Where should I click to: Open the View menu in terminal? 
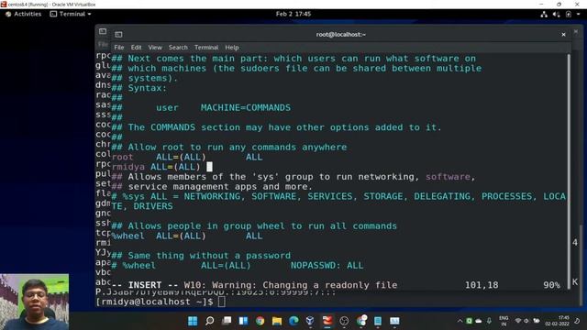tap(155, 48)
